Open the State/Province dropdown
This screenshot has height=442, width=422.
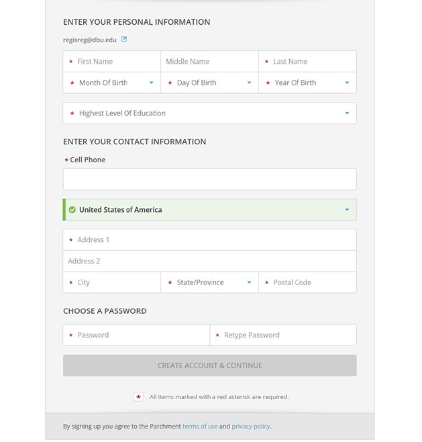click(209, 282)
